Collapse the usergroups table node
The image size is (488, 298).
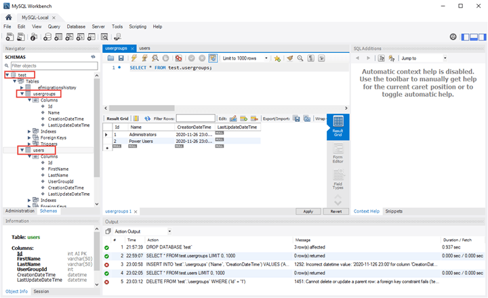point(22,93)
